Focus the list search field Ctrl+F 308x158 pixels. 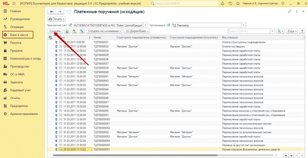(249, 31)
